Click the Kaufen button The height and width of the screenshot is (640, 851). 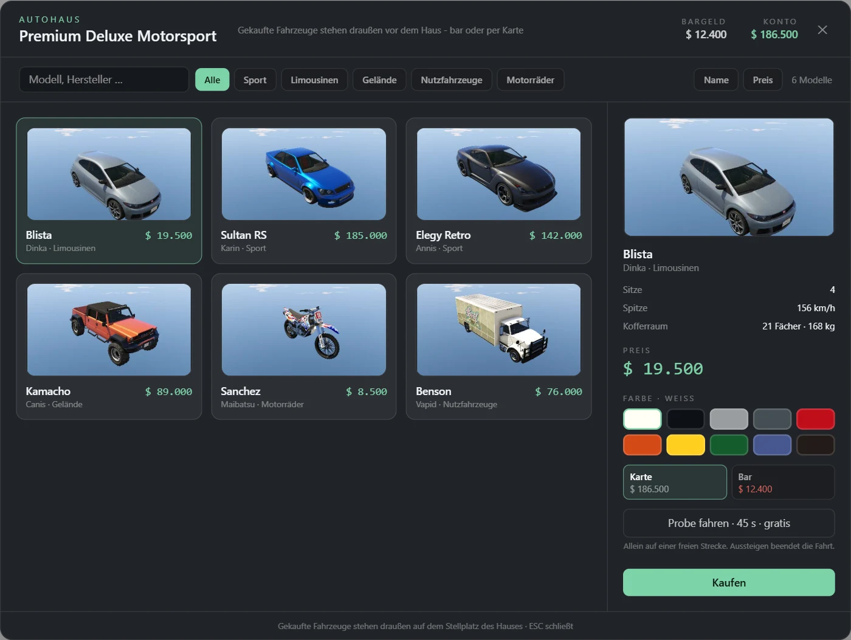[729, 582]
